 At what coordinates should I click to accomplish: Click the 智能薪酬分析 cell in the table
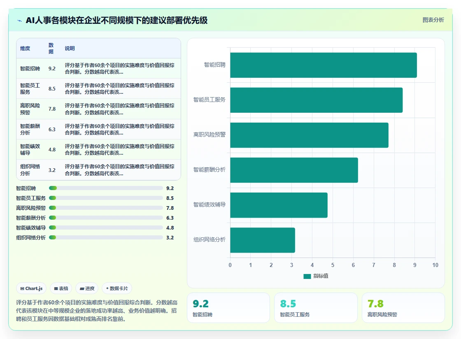30,129
